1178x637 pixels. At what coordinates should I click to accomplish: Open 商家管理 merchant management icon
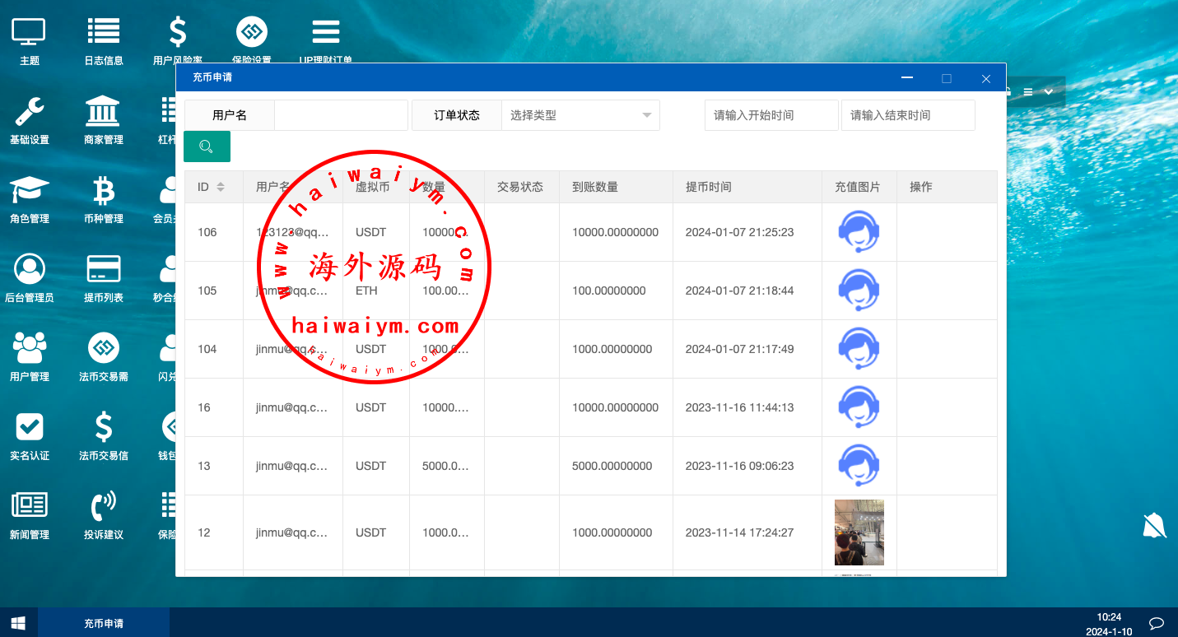(x=103, y=111)
